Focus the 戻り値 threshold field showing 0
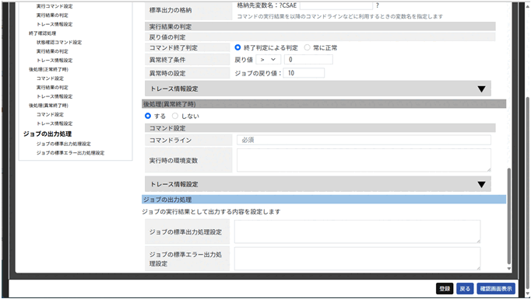This screenshot has width=531, height=299. click(308, 60)
